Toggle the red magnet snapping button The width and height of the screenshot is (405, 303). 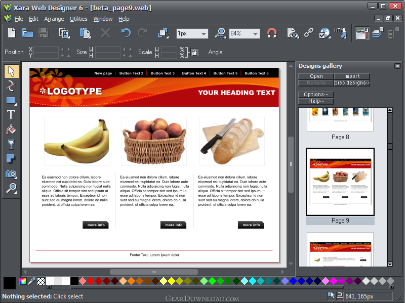[272, 33]
